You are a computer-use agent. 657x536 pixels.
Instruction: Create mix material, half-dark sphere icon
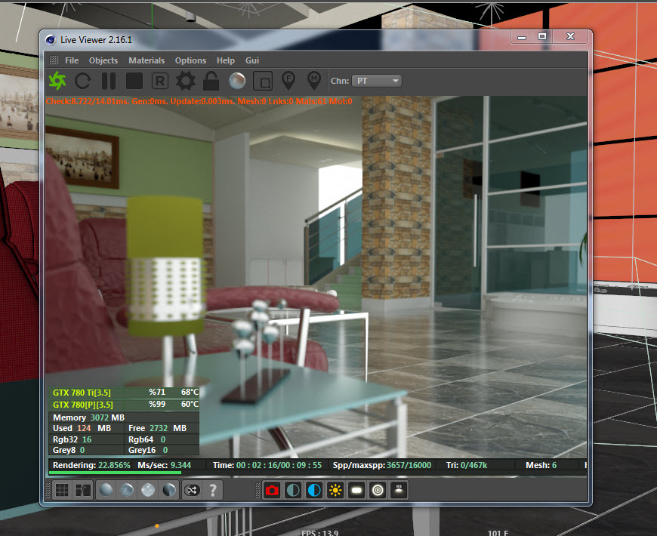169,490
